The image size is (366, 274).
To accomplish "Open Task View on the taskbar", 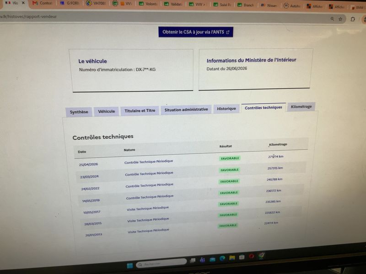I will (x=193, y=260).
